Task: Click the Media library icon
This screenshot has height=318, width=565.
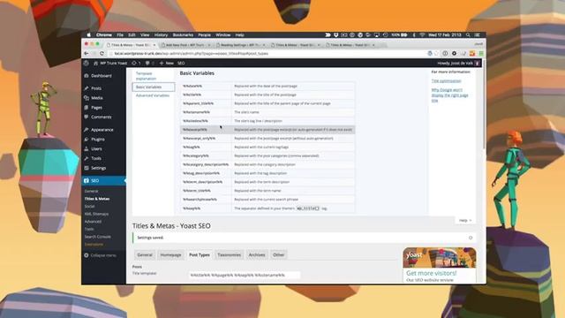Action: click(x=87, y=98)
